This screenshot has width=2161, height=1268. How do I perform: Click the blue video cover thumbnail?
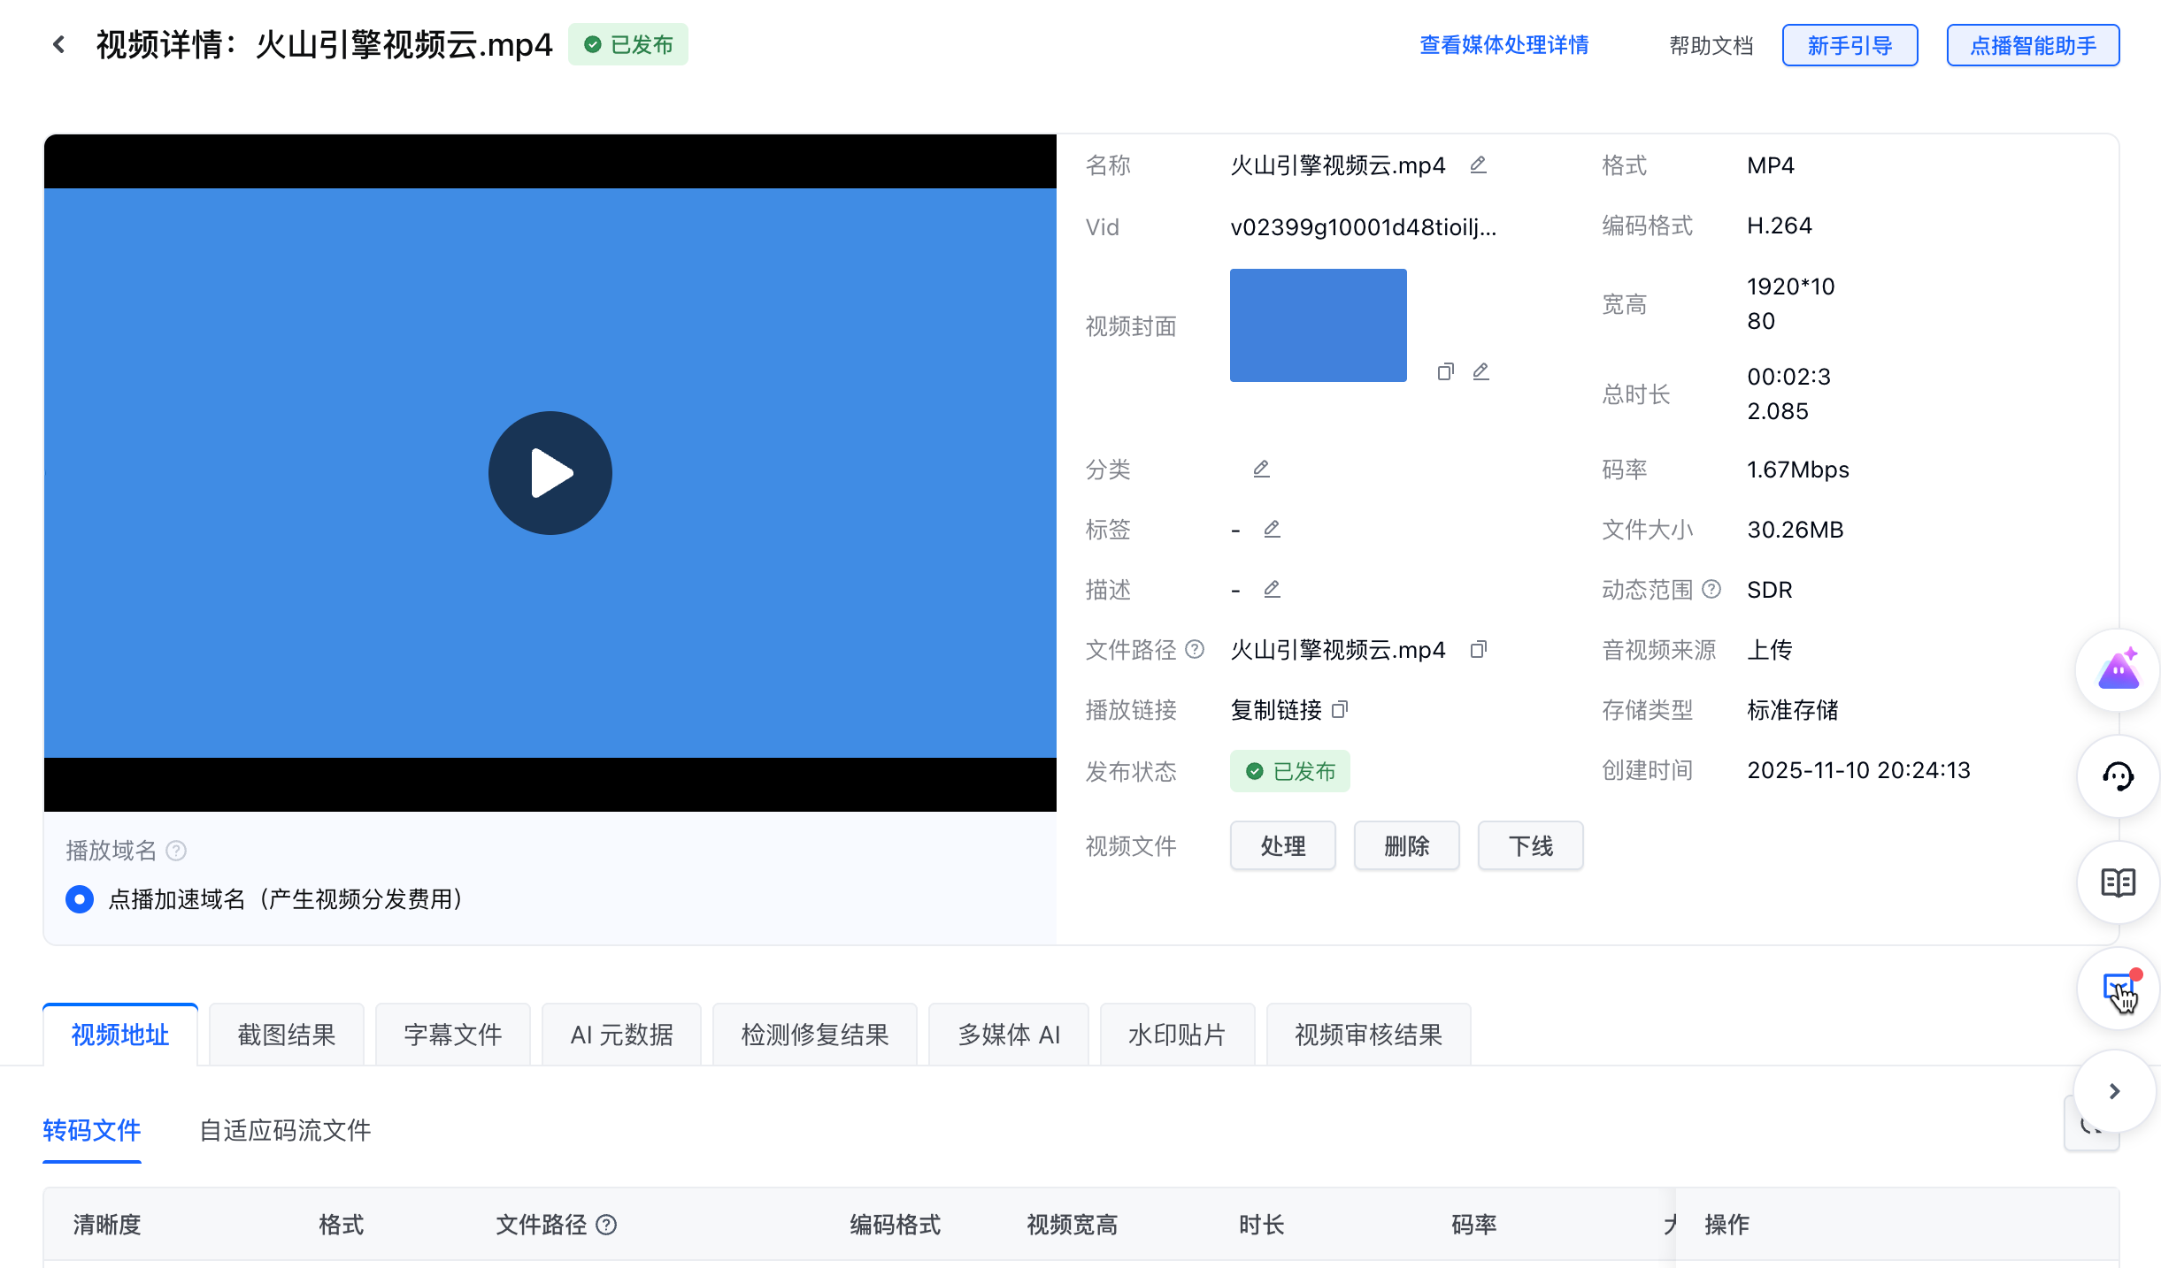click(x=1318, y=325)
